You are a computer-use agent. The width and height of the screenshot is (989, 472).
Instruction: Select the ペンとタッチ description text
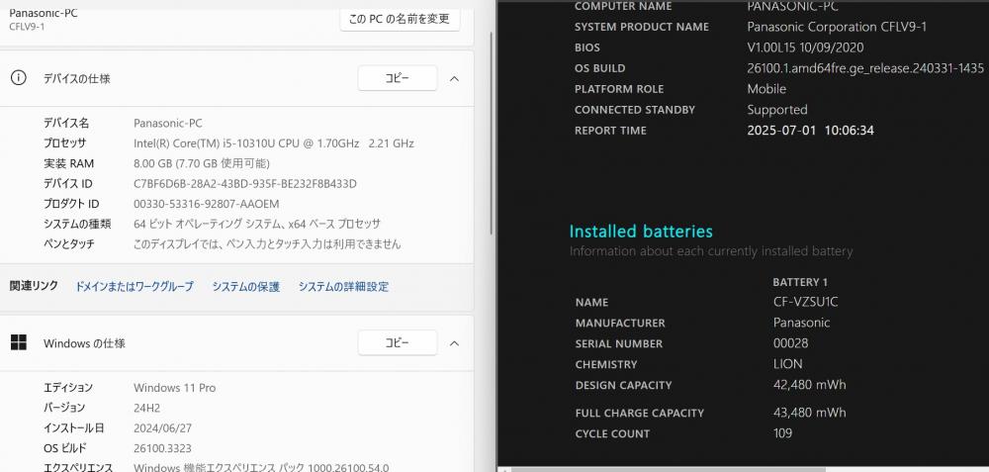click(267, 244)
